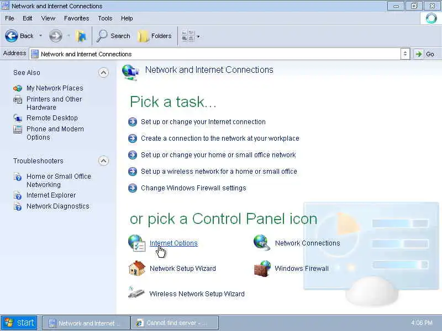
Task: Switch to the Cannot find server taskbar window
Action: tap(175, 323)
